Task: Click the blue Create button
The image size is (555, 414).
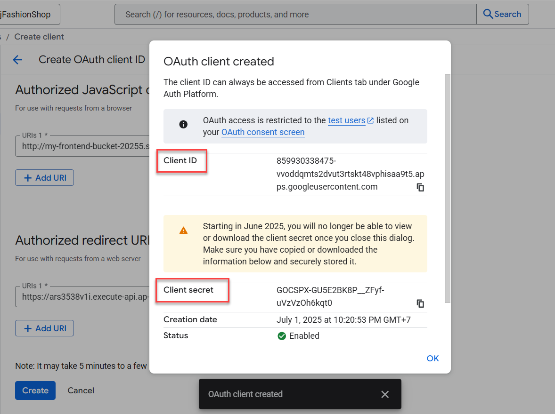Action: tap(35, 390)
